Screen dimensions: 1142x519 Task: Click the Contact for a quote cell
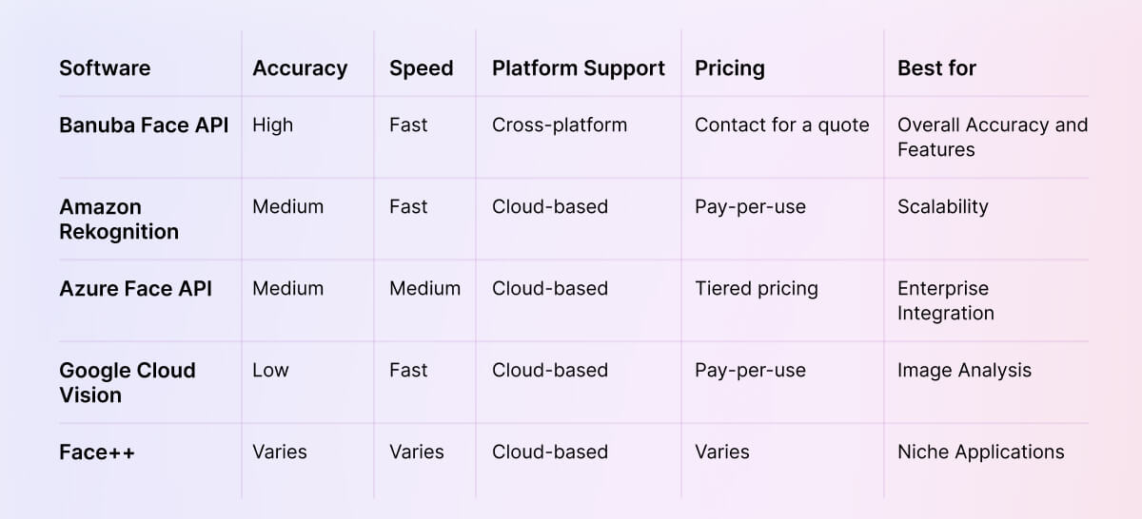[x=781, y=125]
